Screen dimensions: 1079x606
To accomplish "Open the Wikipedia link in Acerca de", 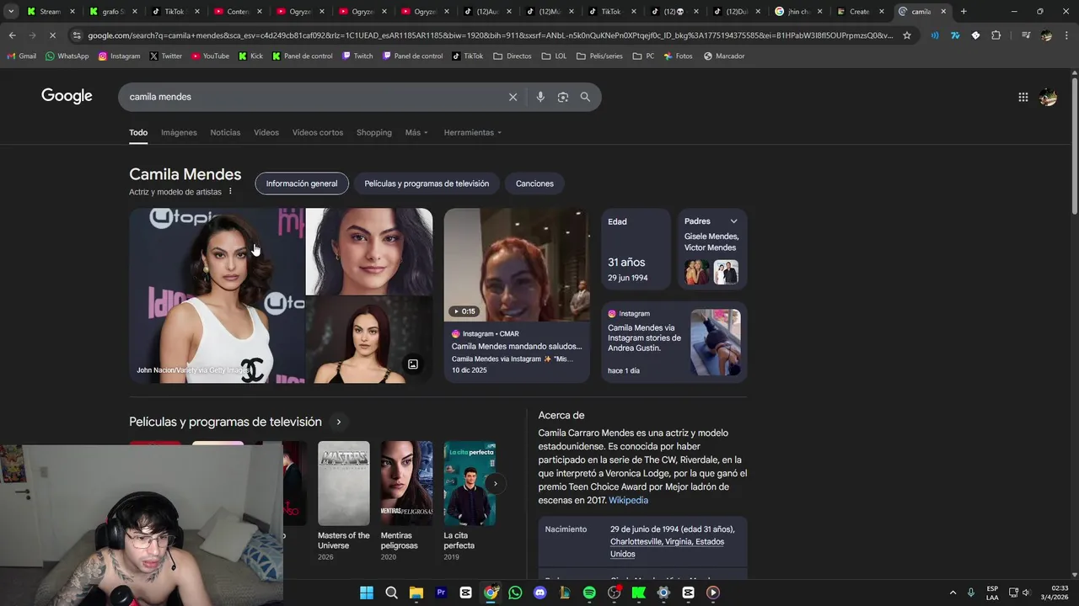I will tap(628, 500).
